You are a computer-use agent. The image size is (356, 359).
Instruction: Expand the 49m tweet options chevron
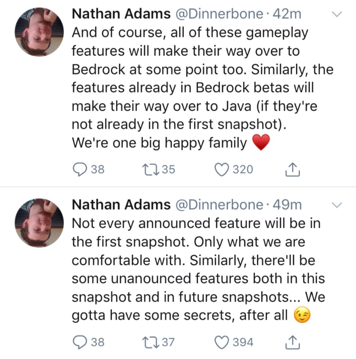[337, 205]
